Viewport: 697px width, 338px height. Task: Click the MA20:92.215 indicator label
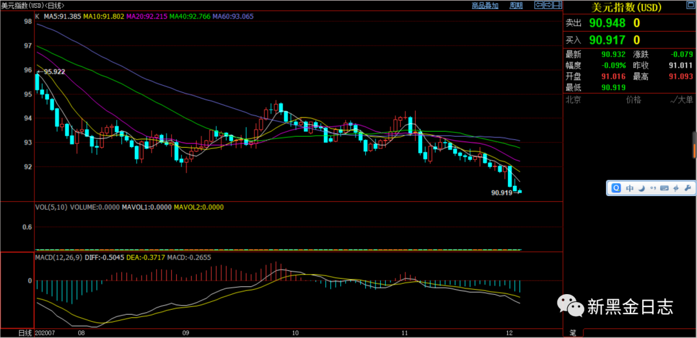pos(147,16)
